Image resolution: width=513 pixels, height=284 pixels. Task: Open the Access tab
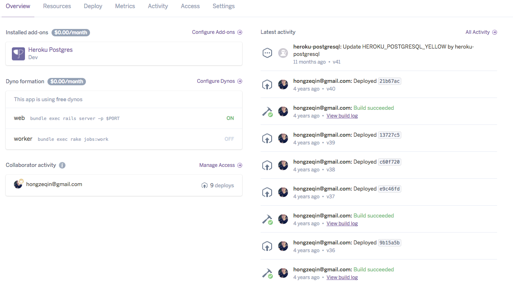point(190,6)
